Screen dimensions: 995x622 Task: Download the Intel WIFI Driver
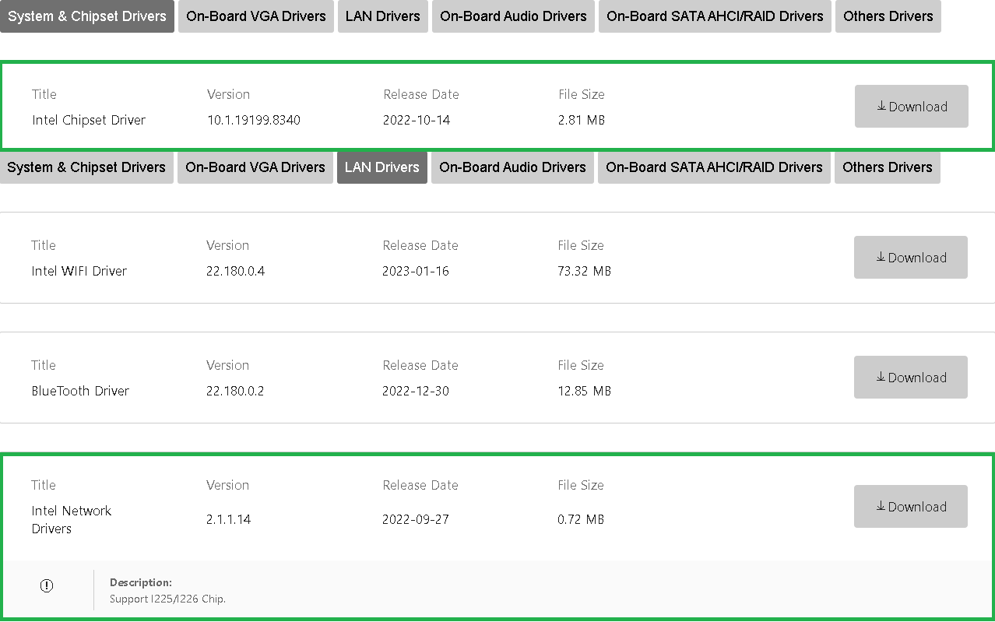[x=911, y=258]
